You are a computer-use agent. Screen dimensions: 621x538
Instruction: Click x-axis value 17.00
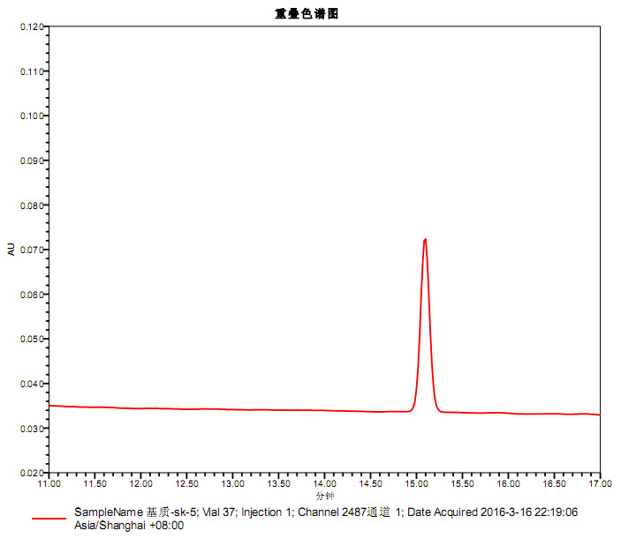pos(601,484)
